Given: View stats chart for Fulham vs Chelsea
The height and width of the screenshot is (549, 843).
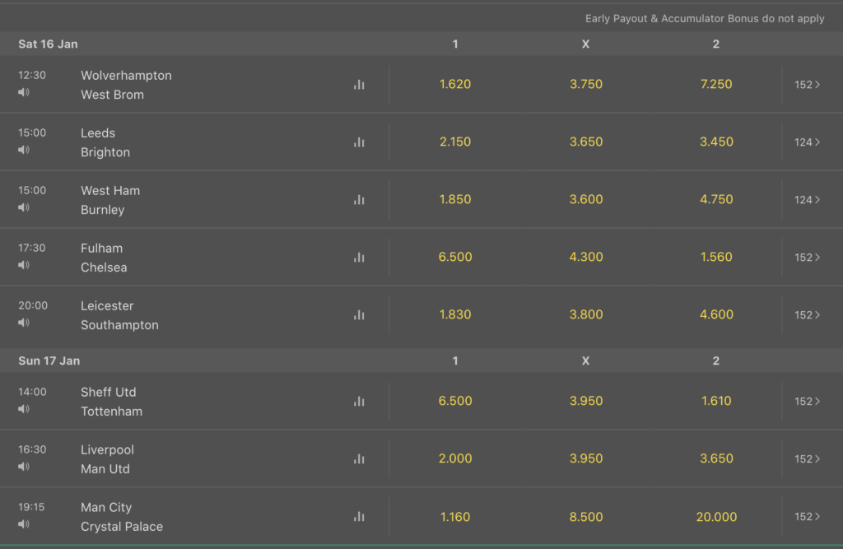Looking at the screenshot, I should click(359, 257).
